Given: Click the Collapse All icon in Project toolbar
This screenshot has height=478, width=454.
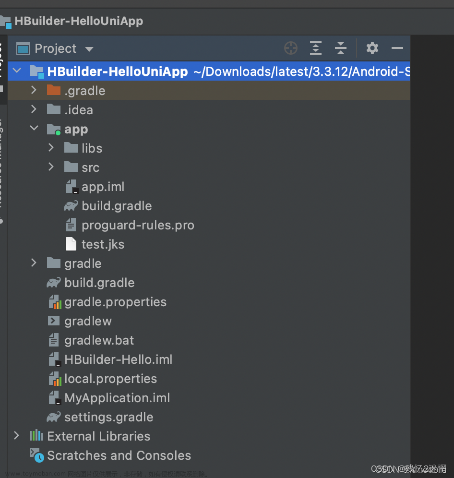Looking at the screenshot, I should tap(341, 48).
